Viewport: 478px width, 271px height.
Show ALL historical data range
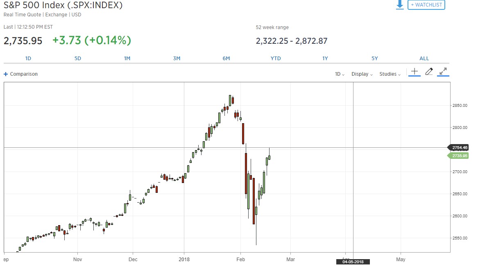tap(424, 59)
